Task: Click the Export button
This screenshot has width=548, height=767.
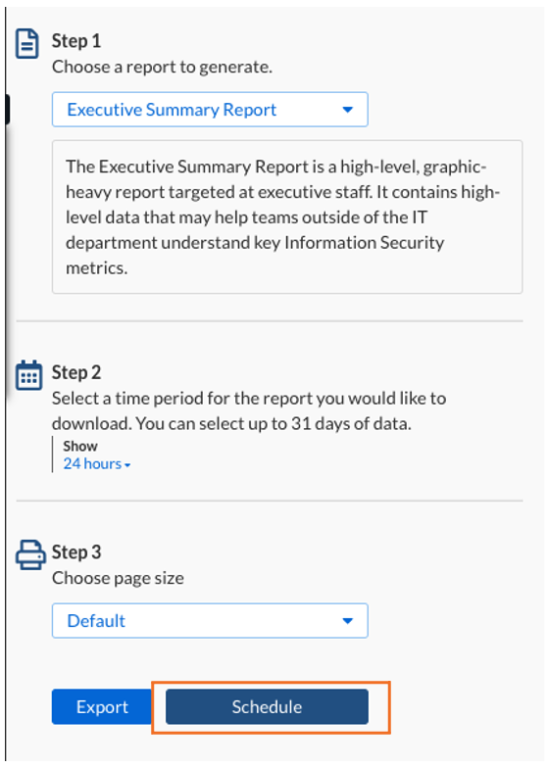Action: [102, 707]
